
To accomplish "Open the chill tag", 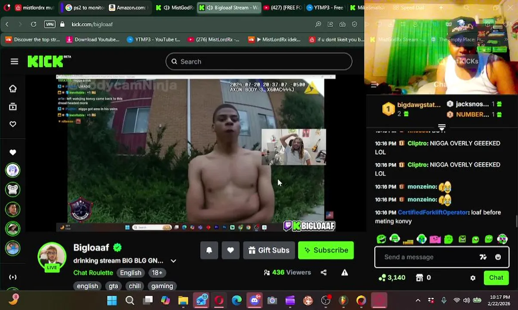I will tap(135, 286).
